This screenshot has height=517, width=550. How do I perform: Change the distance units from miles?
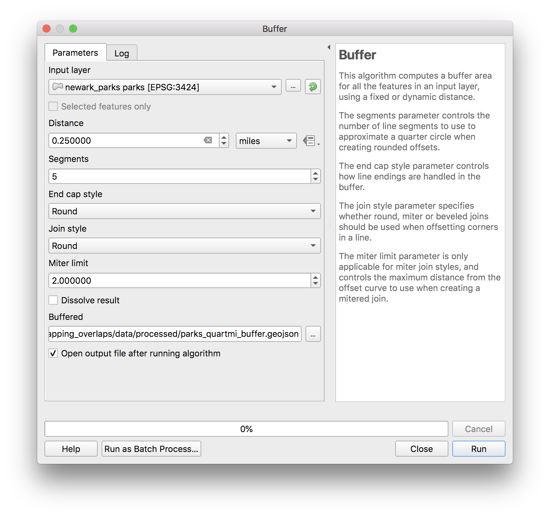266,141
